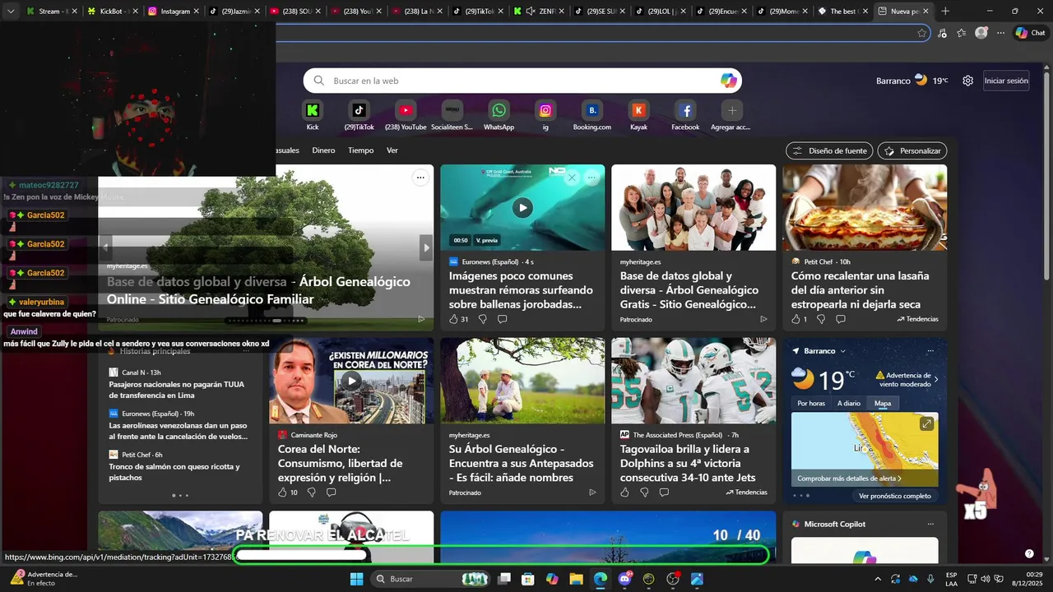Viewport: 1053px width, 592px height.
Task: Expand the weather map view
Action: pos(926,423)
